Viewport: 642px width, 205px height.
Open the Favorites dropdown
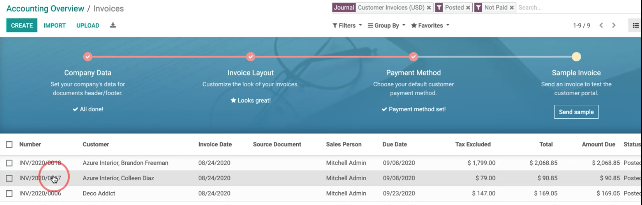point(430,25)
